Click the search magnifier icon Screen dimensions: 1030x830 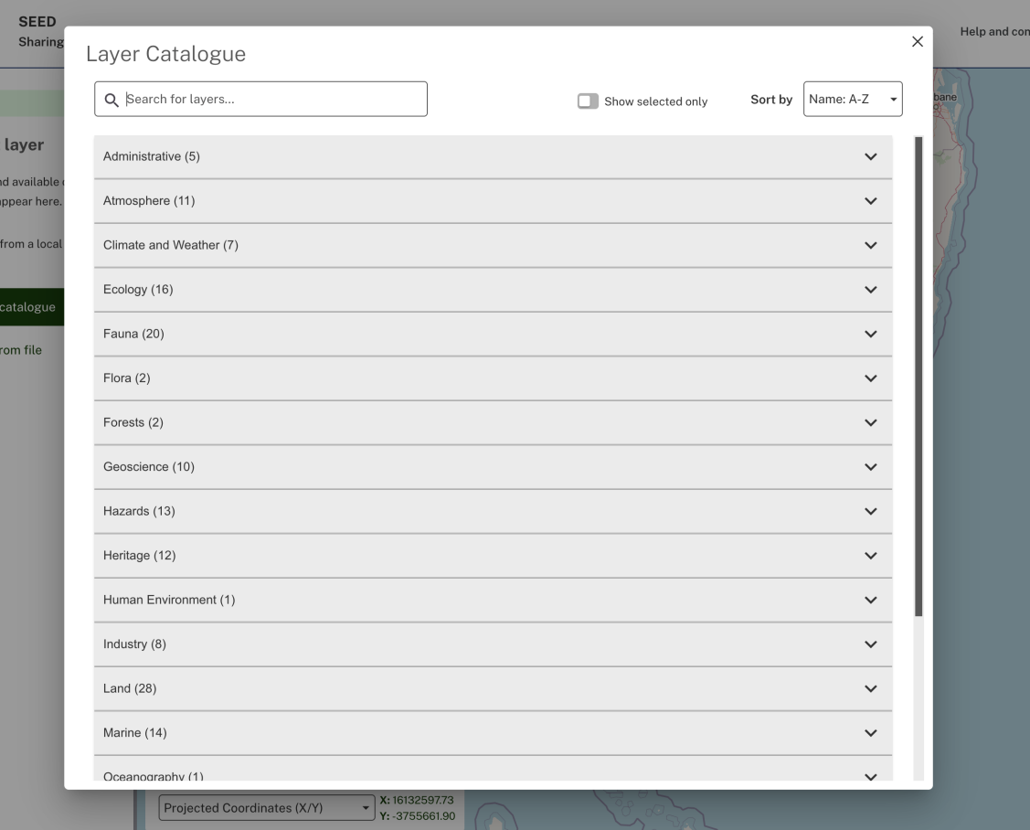click(x=111, y=100)
